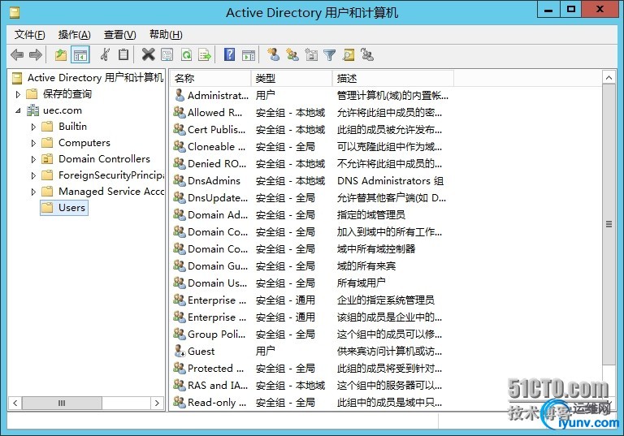The height and width of the screenshot is (436, 624).
Task: Open the 帮助(H) menu
Action: tap(166, 35)
